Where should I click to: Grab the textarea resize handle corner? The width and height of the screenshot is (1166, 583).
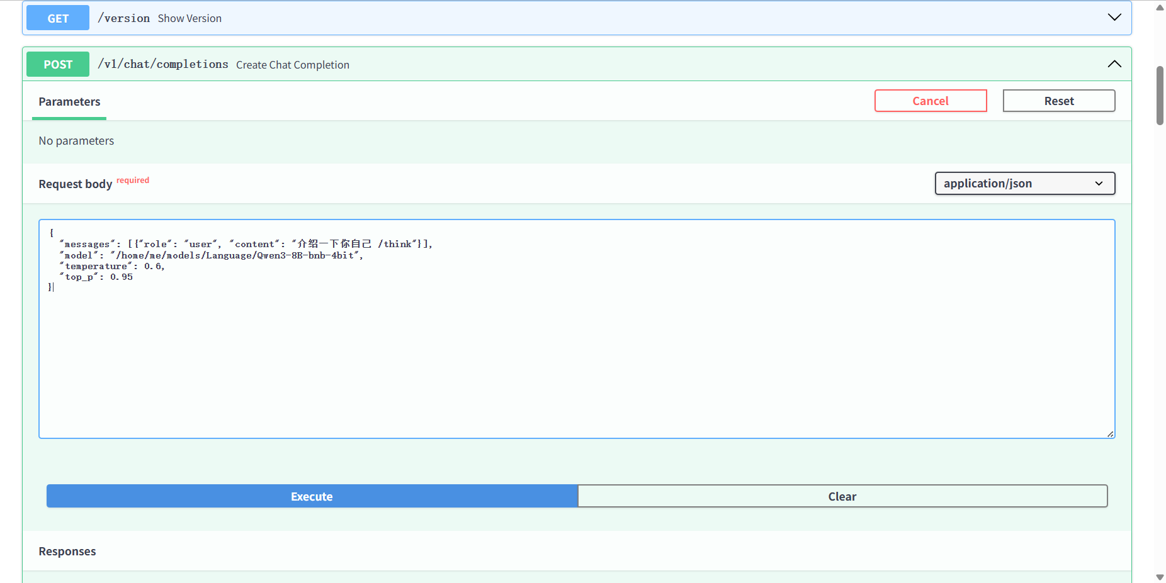1110,434
